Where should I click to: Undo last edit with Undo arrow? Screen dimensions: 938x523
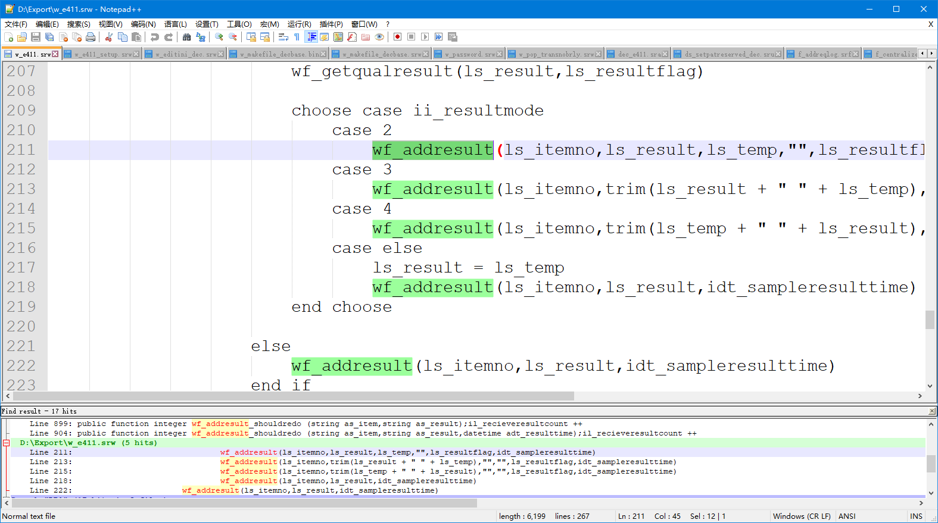tap(155, 37)
